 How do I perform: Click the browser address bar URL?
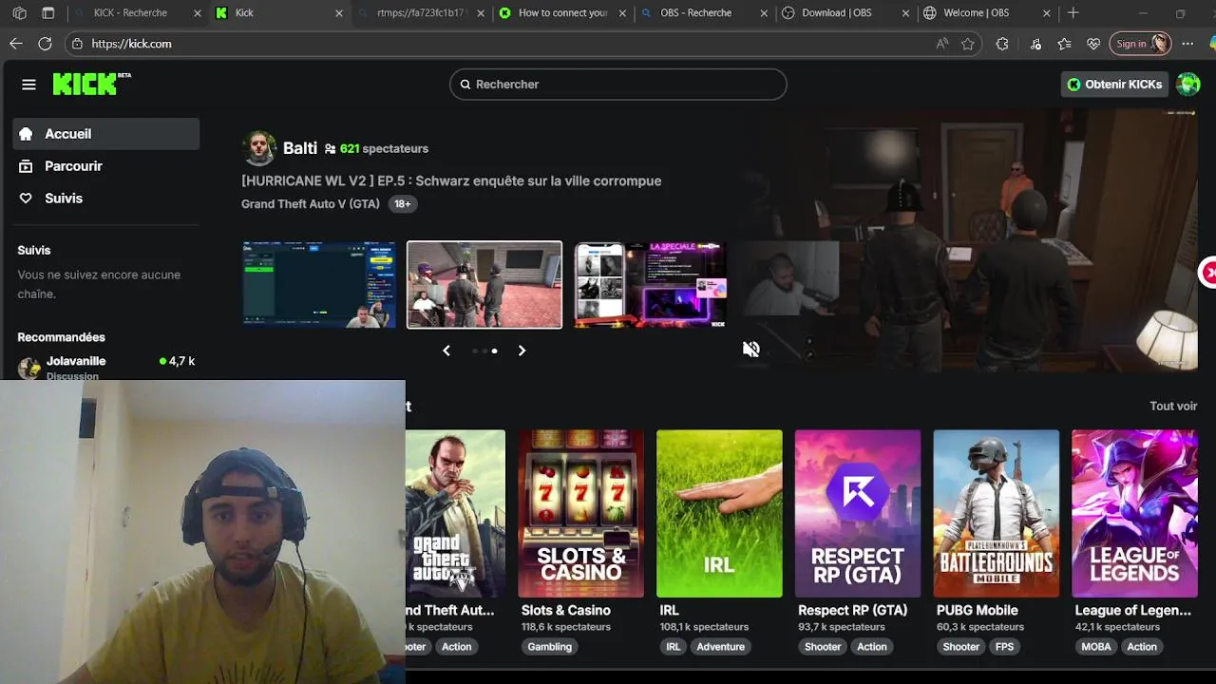point(131,44)
